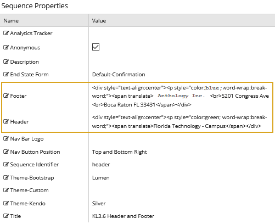Click the edit icon beside Sequence Identifier

tap(6, 164)
